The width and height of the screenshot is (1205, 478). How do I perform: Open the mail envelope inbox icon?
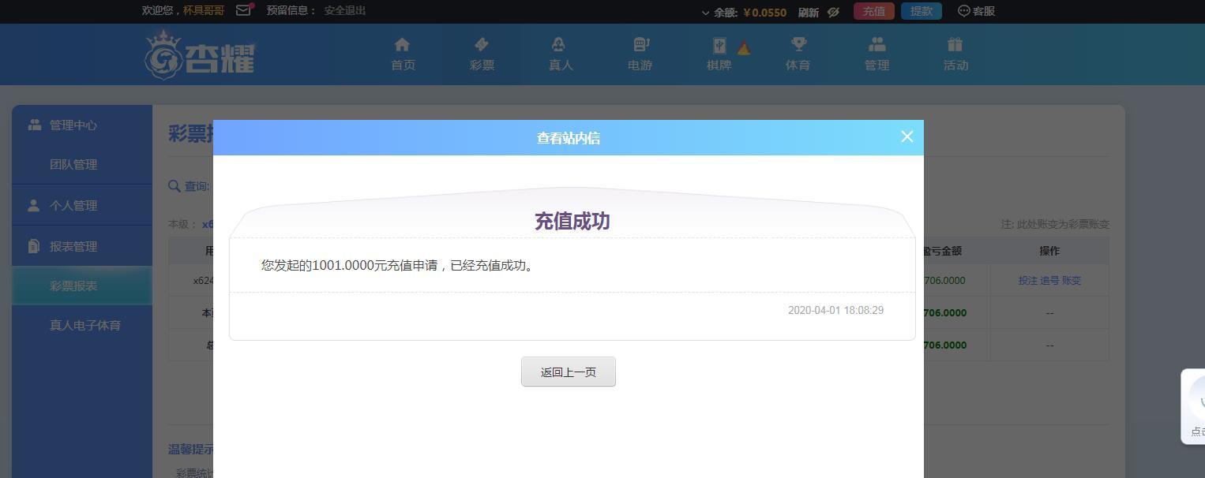click(243, 10)
